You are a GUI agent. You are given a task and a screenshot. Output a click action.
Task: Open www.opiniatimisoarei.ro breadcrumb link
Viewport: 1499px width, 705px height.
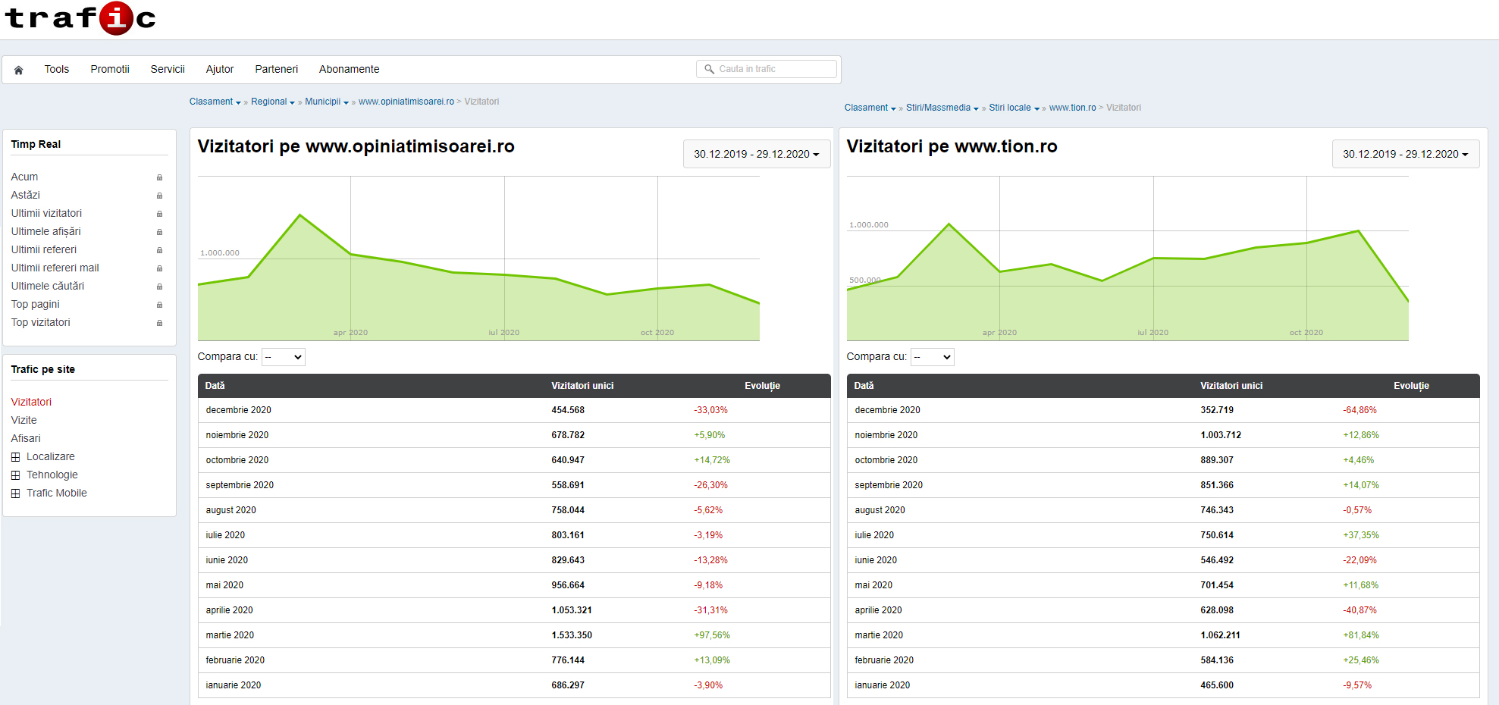pyautogui.click(x=406, y=102)
